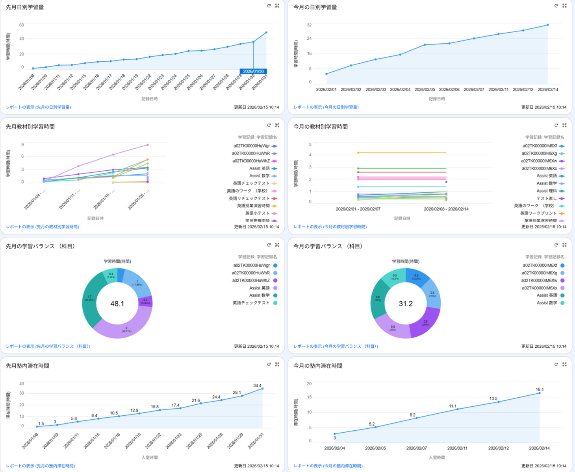Expand 今月の教材別学習時間 chart to fullscreen
This screenshot has width=575, height=472.
click(x=564, y=125)
